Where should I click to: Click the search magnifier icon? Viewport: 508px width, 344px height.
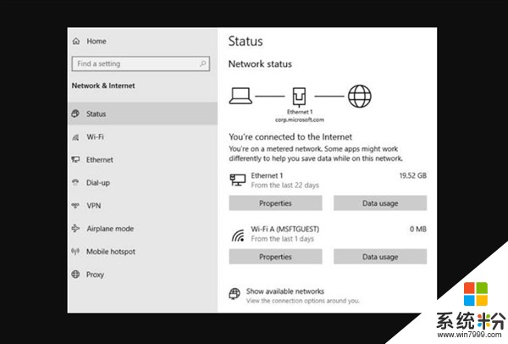point(203,64)
